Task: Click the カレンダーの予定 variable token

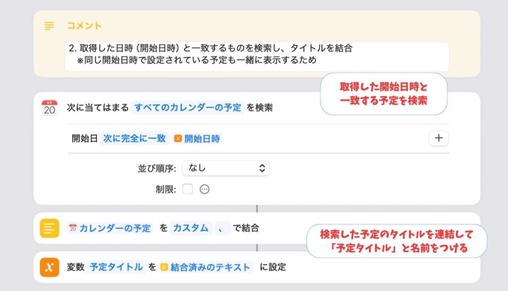Action: 110,228
